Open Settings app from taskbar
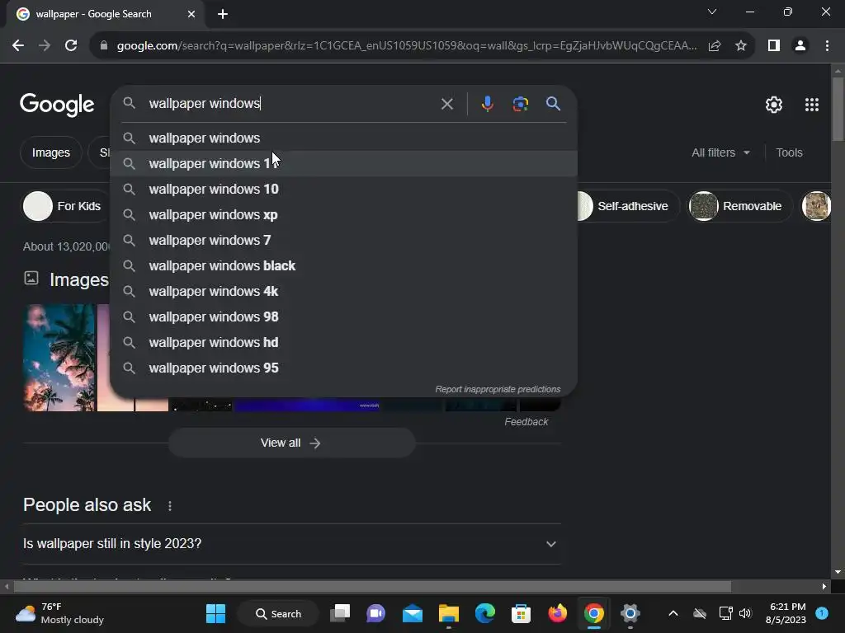The height and width of the screenshot is (633, 845). pyautogui.click(x=630, y=613)
